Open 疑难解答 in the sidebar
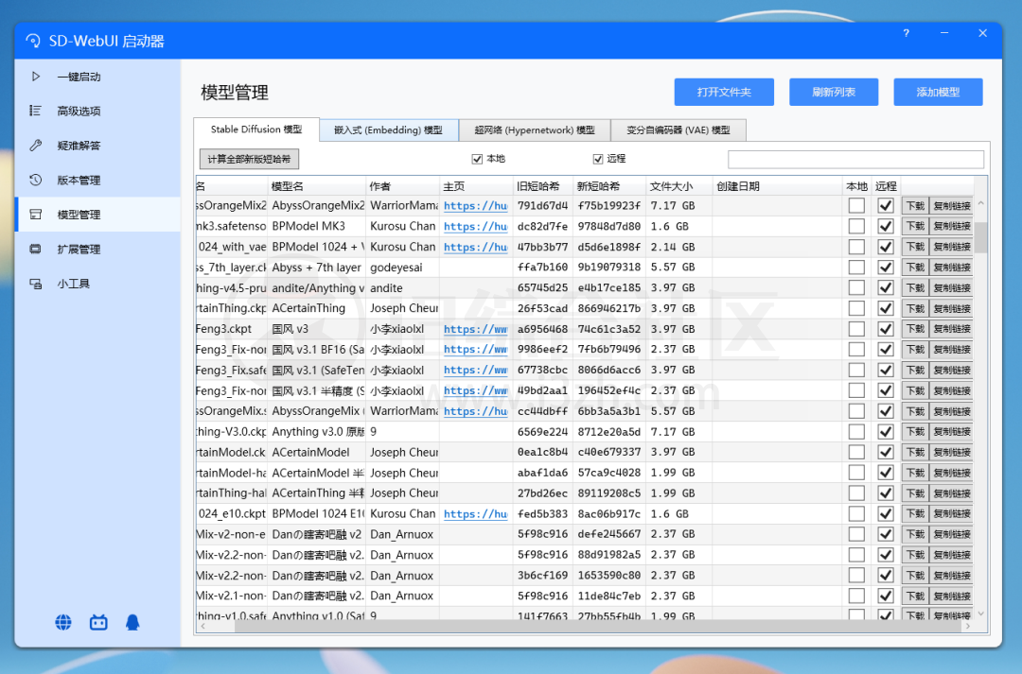 point(97,146)
